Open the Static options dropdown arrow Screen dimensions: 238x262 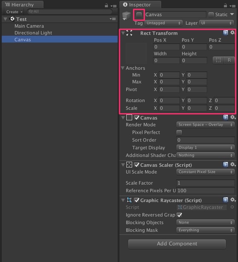232,14
